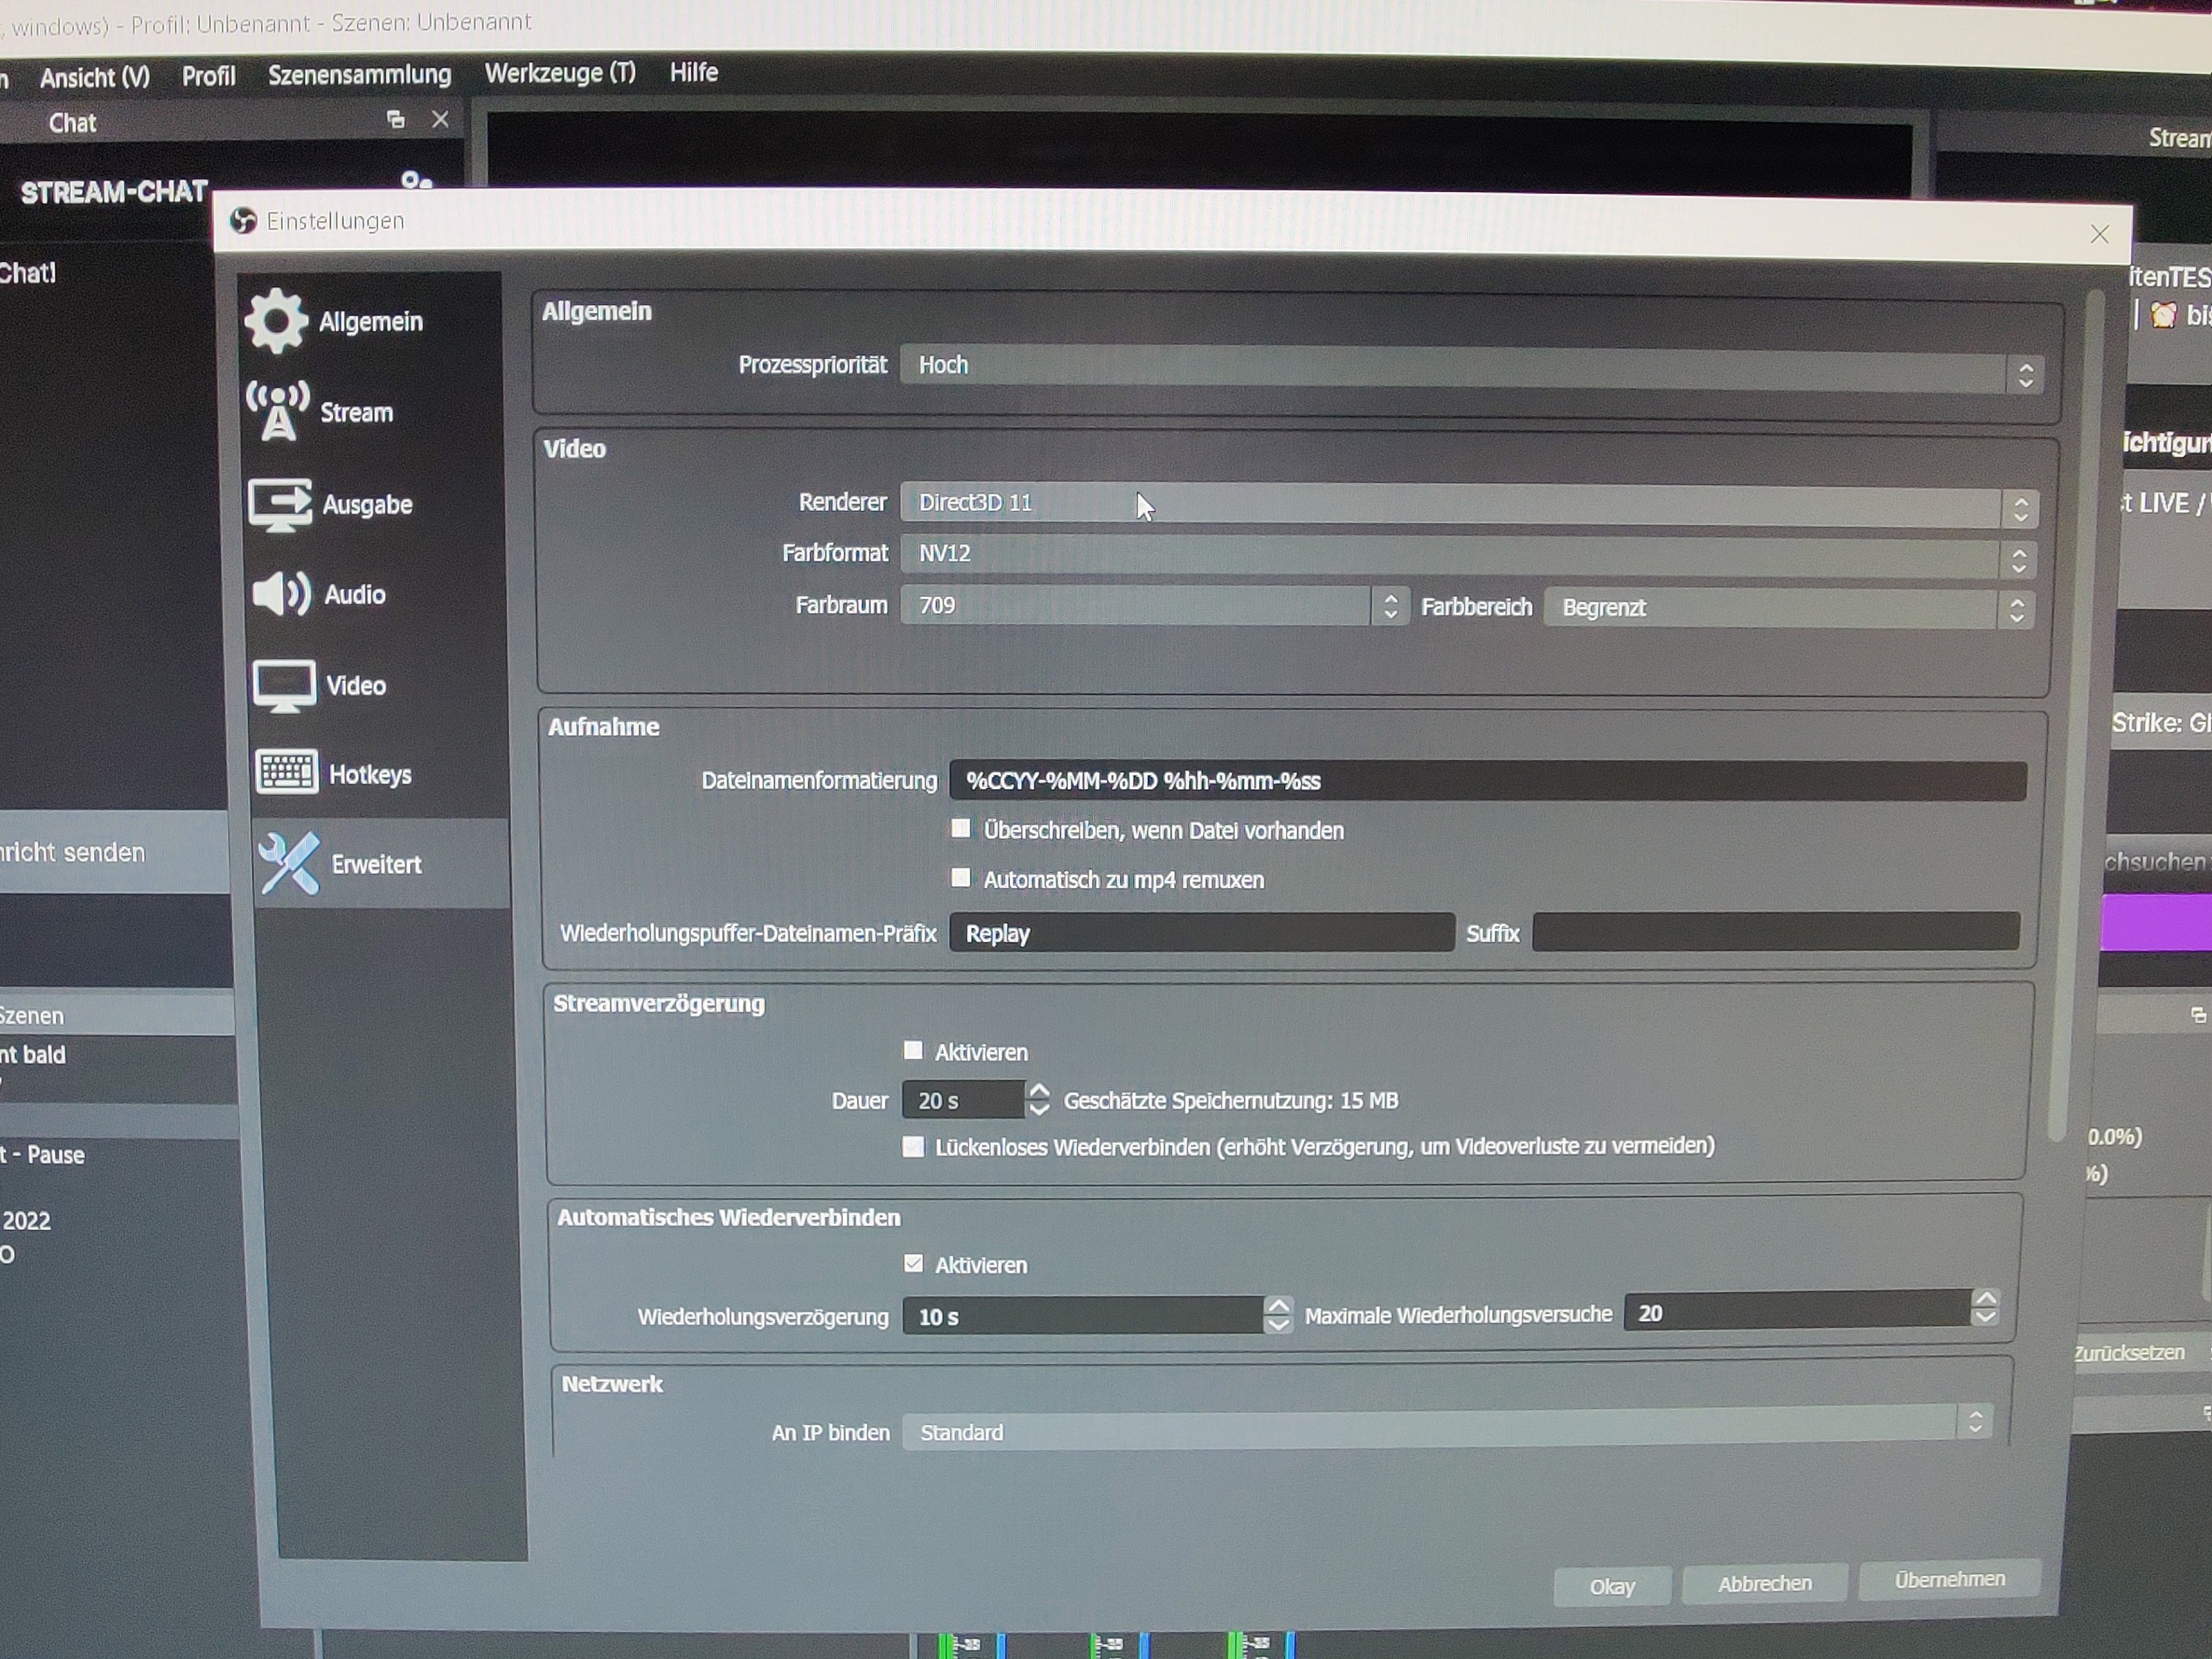Click the Erweitert tools icon
2212x1659 pixels.
pyautogui.click(x=289, y=863)
